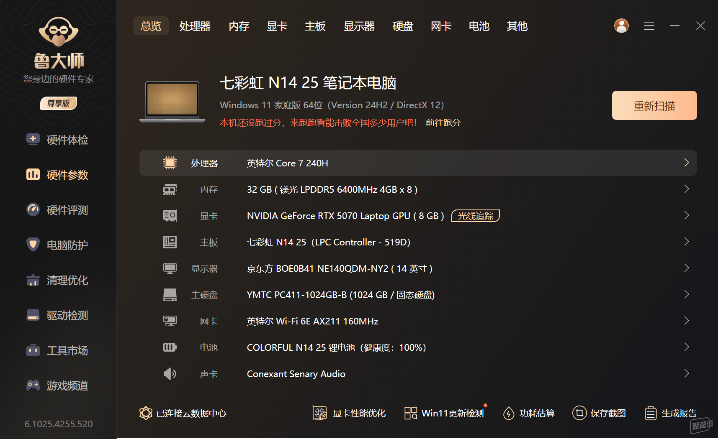Open the hamburger main menu
This screenshot has height=439, width=718.
[649, 26]
